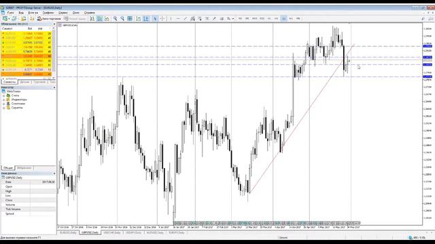435x244 pixels.
Task: Switch to Торговля tab in Market Watch
Action: pyautogui.click(x=39, y=82)
